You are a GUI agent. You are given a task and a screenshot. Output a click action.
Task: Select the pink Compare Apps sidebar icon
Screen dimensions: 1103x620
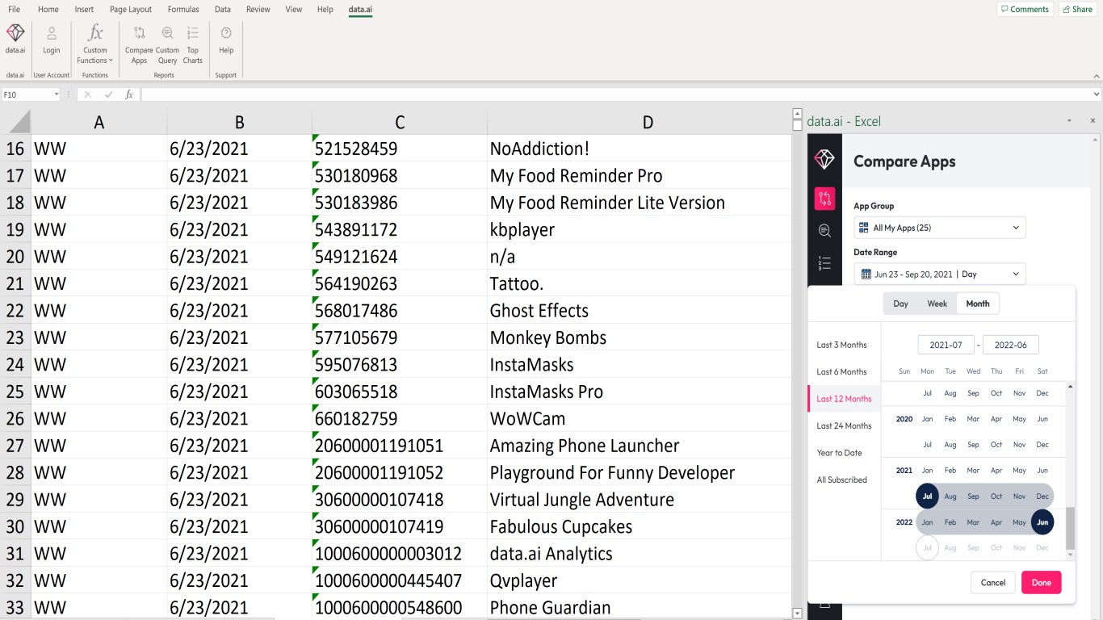(x=824, y=198)
